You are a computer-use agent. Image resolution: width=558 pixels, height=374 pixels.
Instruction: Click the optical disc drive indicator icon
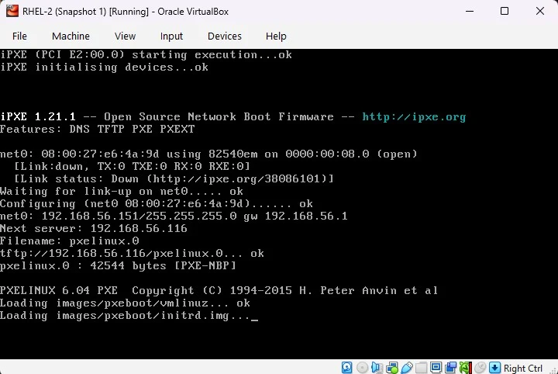point(362,368)
